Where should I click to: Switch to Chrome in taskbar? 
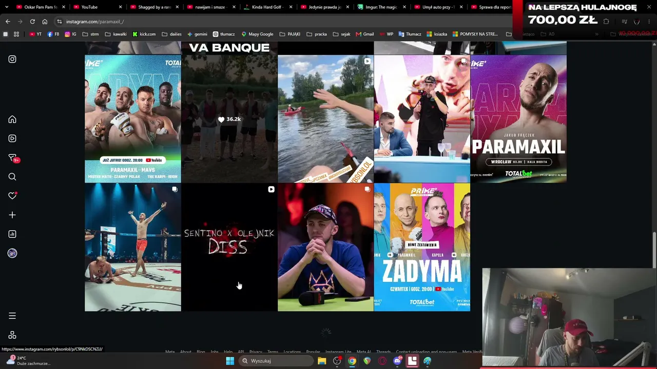pyautogui.click(x=352, y=361)
